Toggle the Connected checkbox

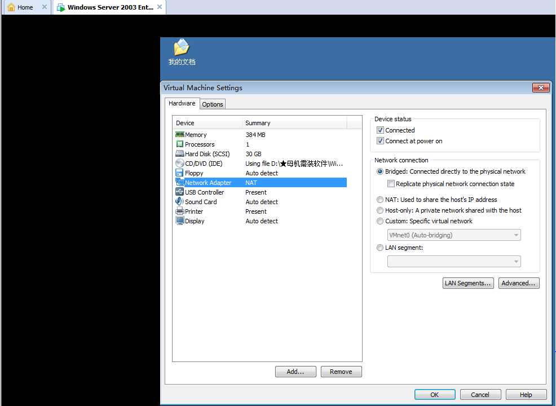(380, 130)
